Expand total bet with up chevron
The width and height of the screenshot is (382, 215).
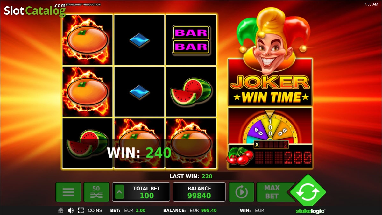pos(119,192)
